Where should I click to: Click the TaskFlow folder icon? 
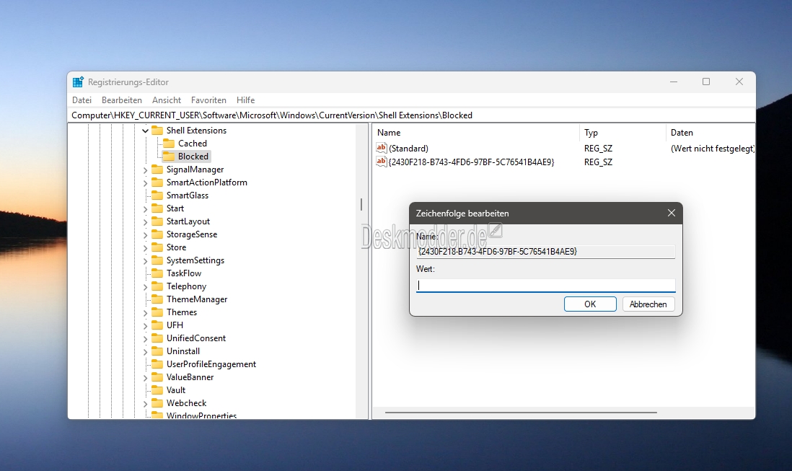coord(157,273)
